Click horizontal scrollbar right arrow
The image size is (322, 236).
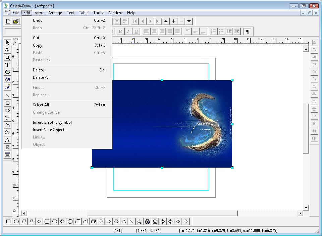(301, 214)
